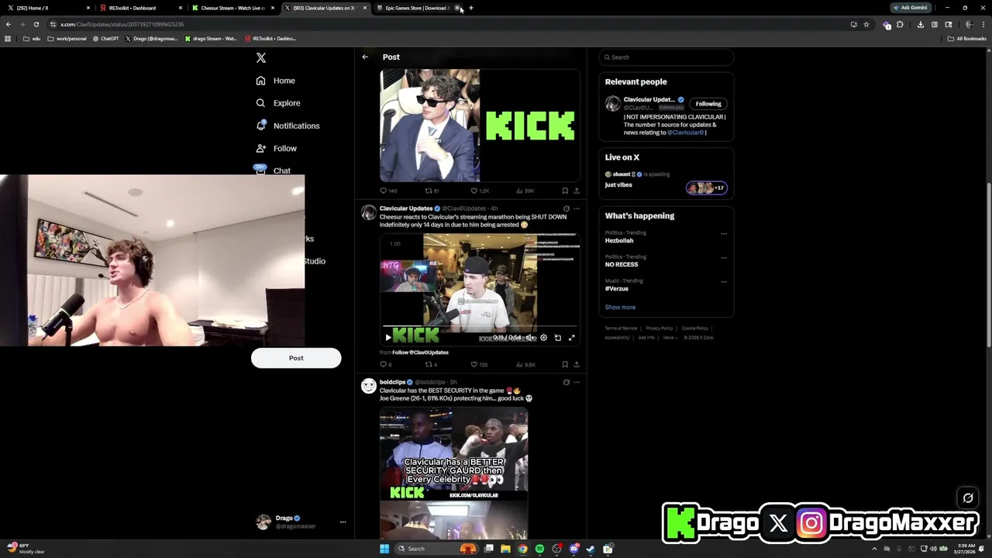This screenshot has height=558, width=992.
Task: Switch to IRLToolkit Dashboard browser tab
Action: click(139, 8)
